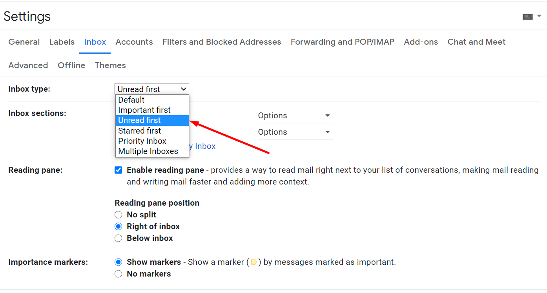Select the Inbox settings tab

[x=95, y=42]
